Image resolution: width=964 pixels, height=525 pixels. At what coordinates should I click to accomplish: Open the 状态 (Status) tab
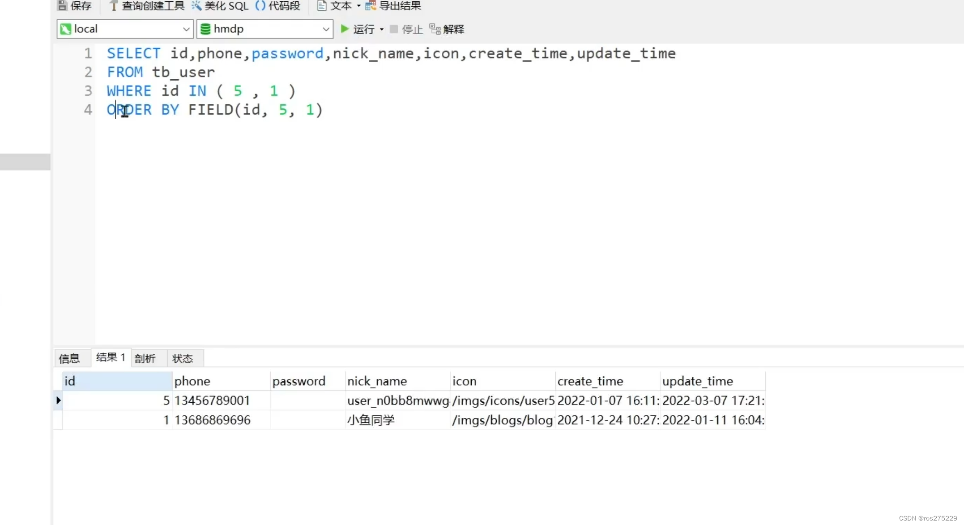click(183, 358)
